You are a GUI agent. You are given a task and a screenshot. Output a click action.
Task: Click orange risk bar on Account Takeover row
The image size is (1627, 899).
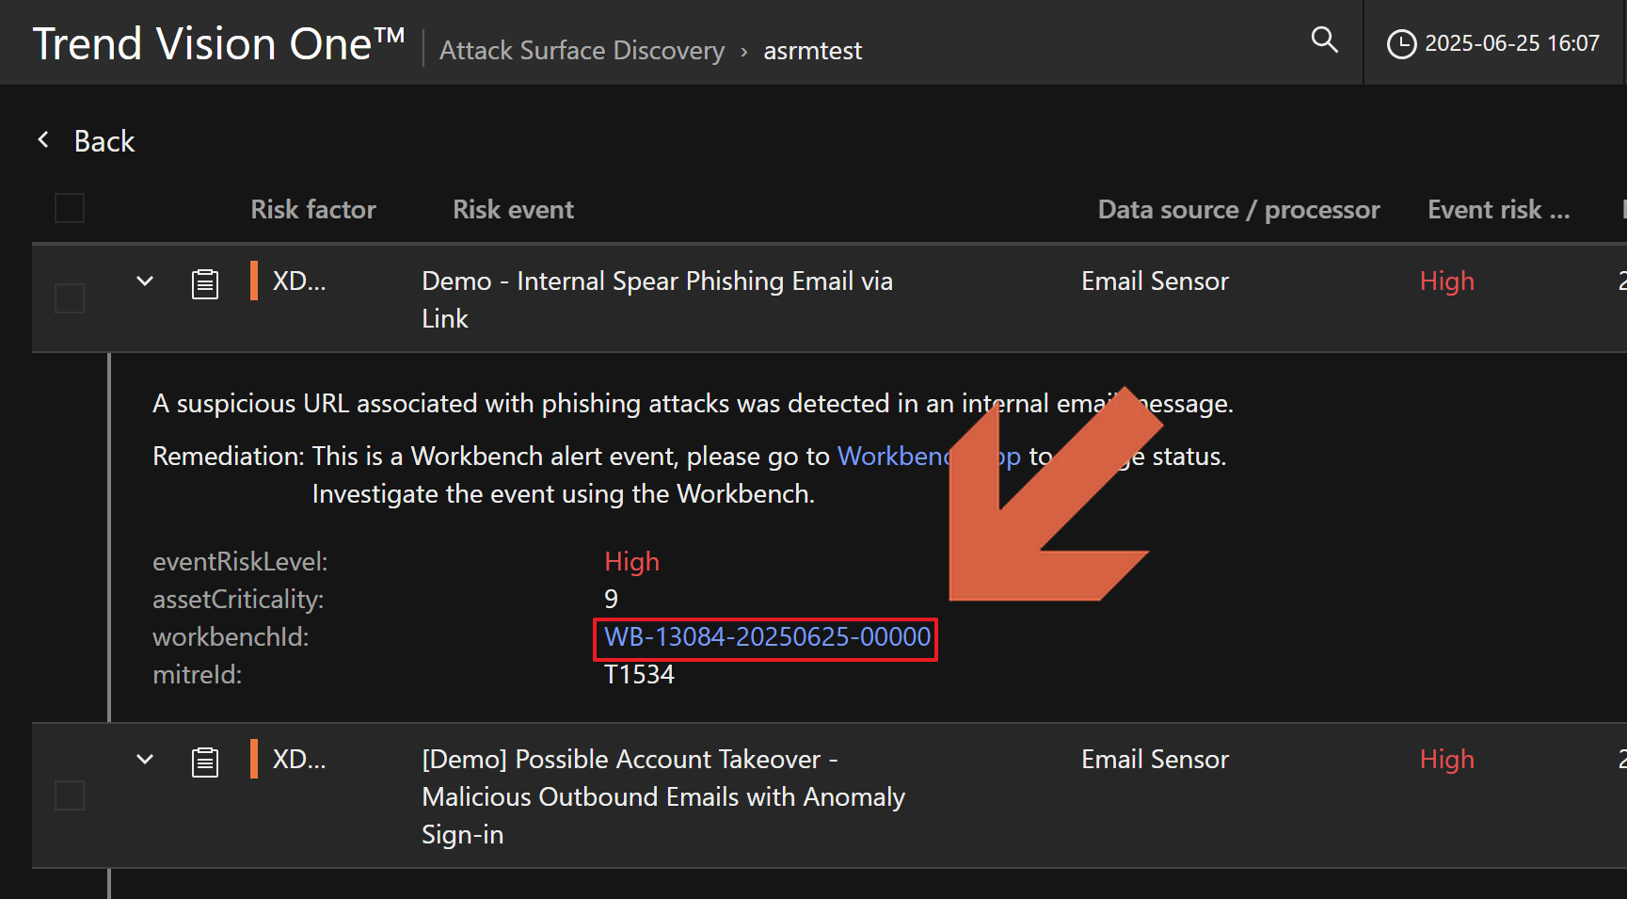pyautogui.click(x=254, y=759)
